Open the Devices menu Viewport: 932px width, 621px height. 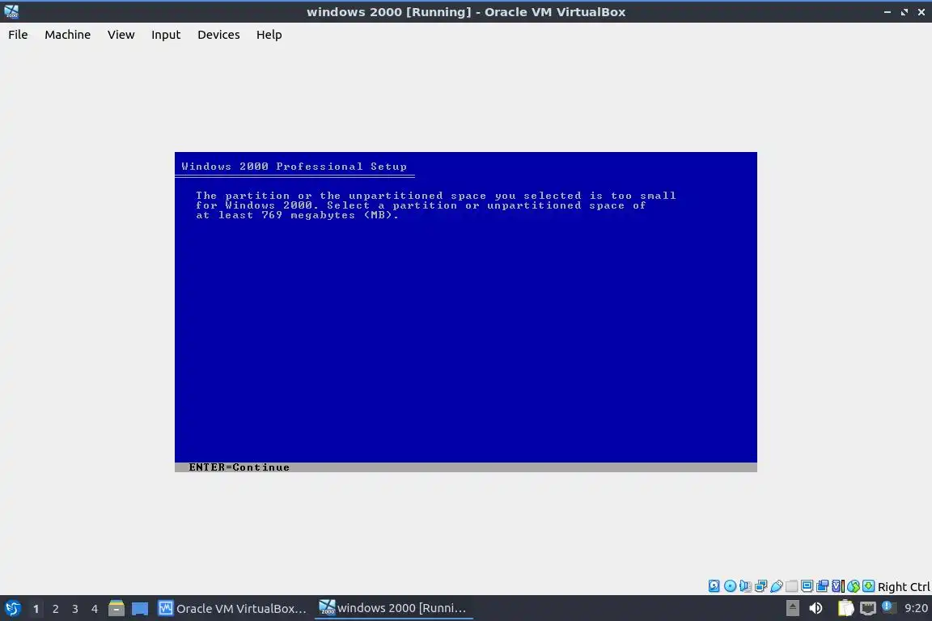point(218,35)
